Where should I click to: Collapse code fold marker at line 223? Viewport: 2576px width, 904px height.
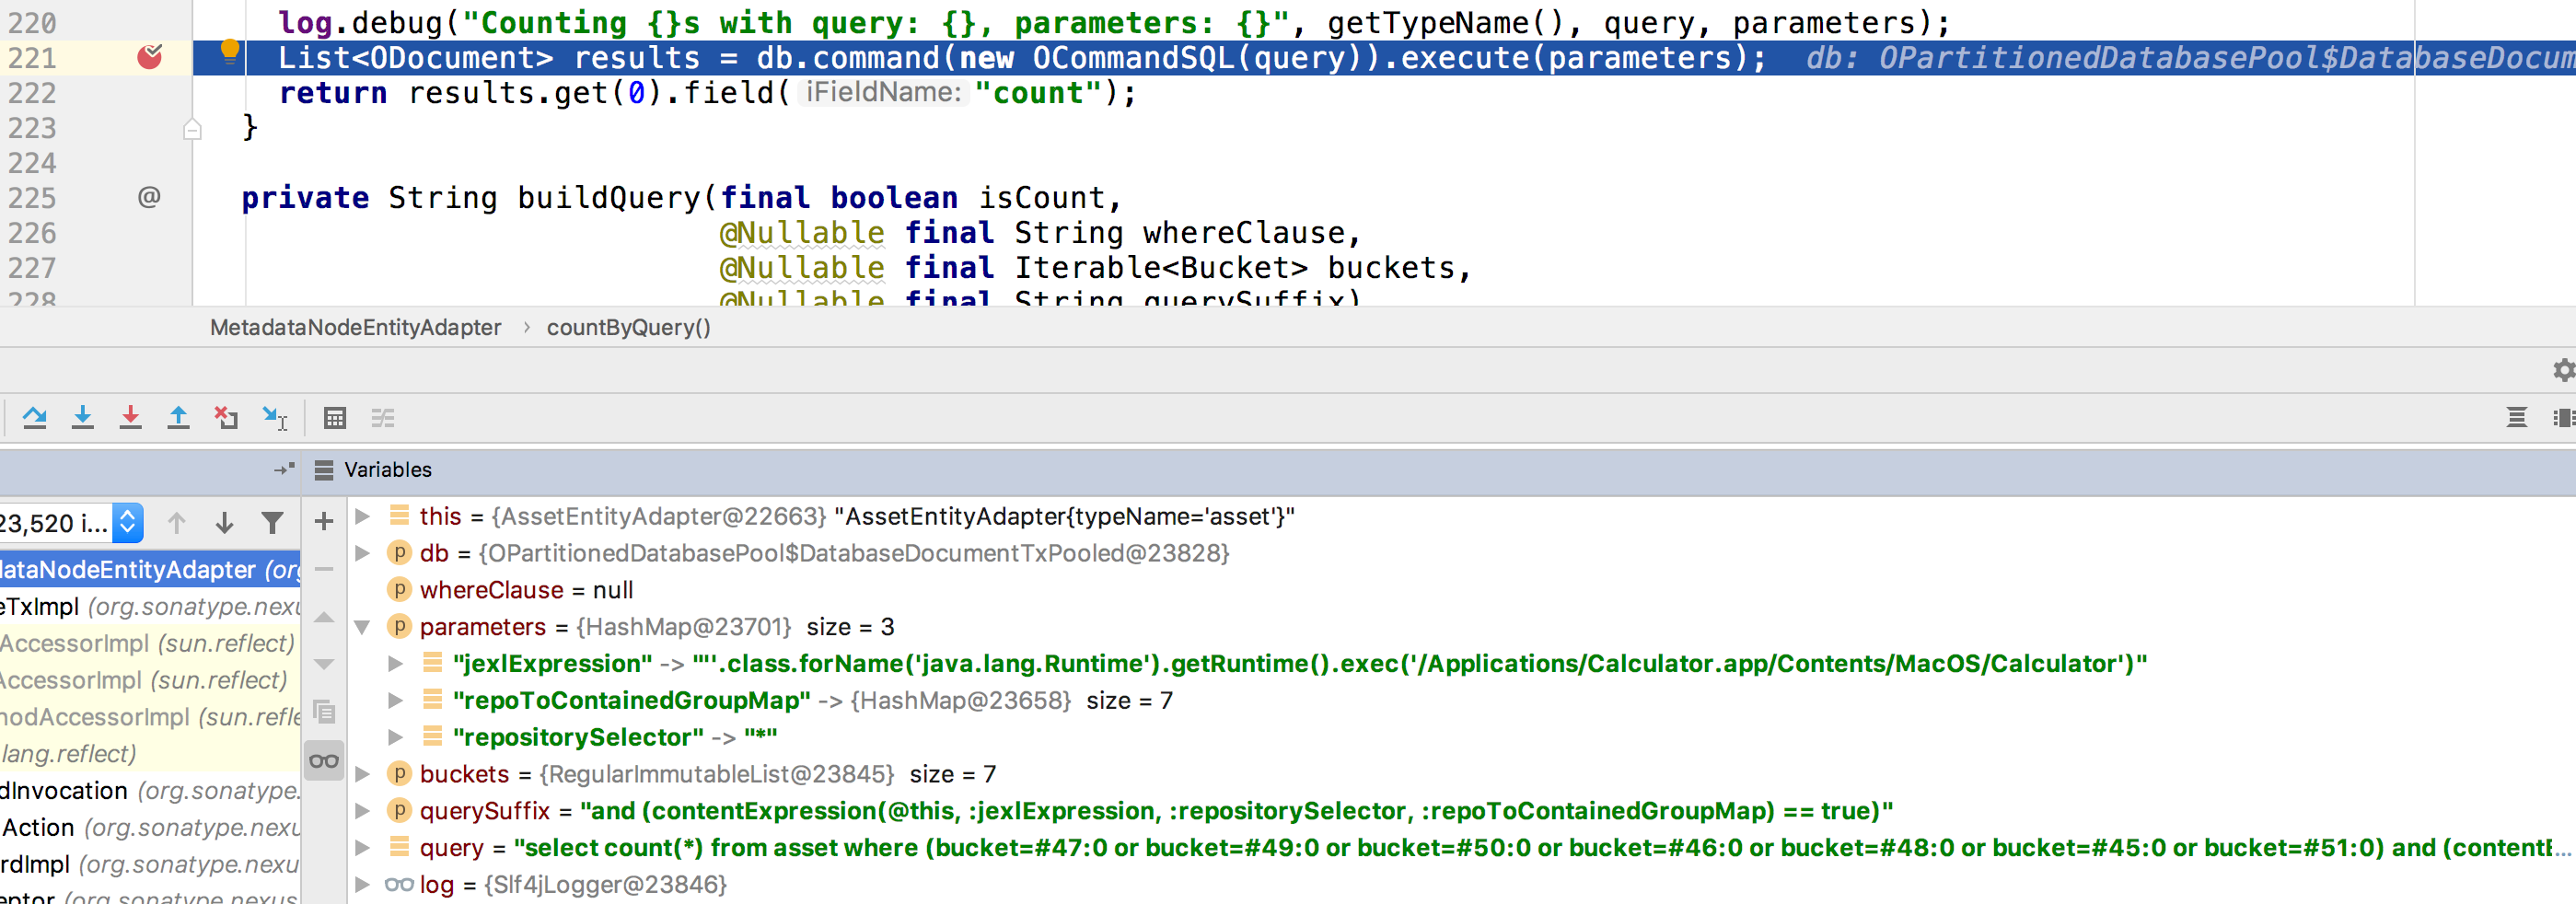click(193, 129)
